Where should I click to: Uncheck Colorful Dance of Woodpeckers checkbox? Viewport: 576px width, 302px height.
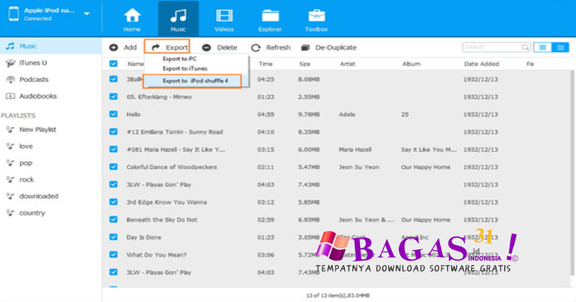coord(114,167)
